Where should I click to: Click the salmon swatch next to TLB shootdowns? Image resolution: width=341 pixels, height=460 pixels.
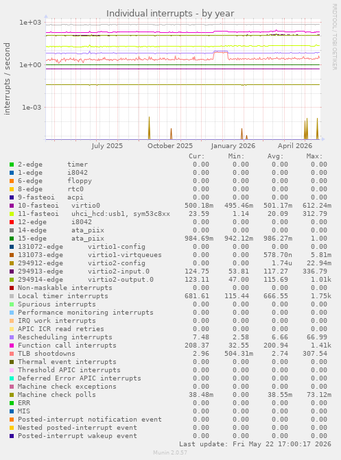12,354
